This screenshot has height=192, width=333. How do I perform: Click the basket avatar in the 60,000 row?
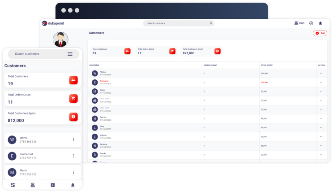click(95, 100)
